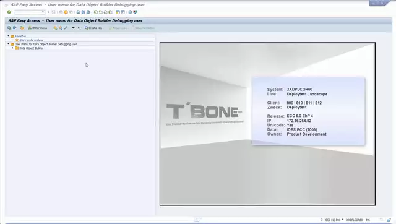
Task: Click the Last Page icon
Action: point(110,12)
